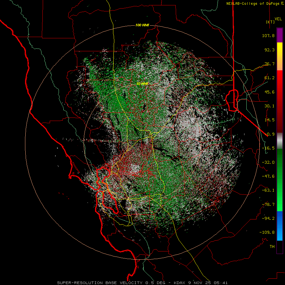Click the -16.5 legend value
This screenshot has width=285, height=285.
(268, 148)
